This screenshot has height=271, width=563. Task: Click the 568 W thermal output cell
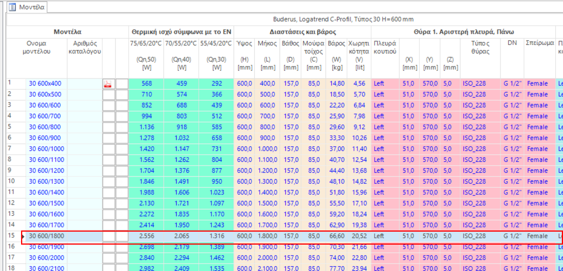point(146,84)
